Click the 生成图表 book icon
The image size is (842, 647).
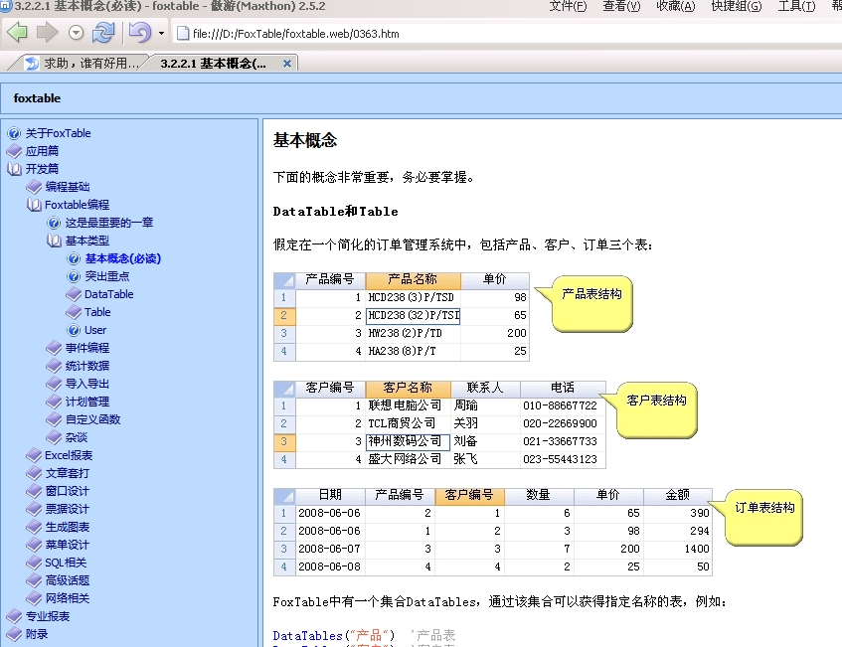point(35,527)
